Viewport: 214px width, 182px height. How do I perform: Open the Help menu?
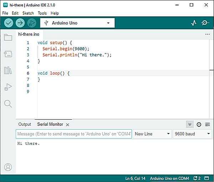pyautogui.click(x=55, y=13)
